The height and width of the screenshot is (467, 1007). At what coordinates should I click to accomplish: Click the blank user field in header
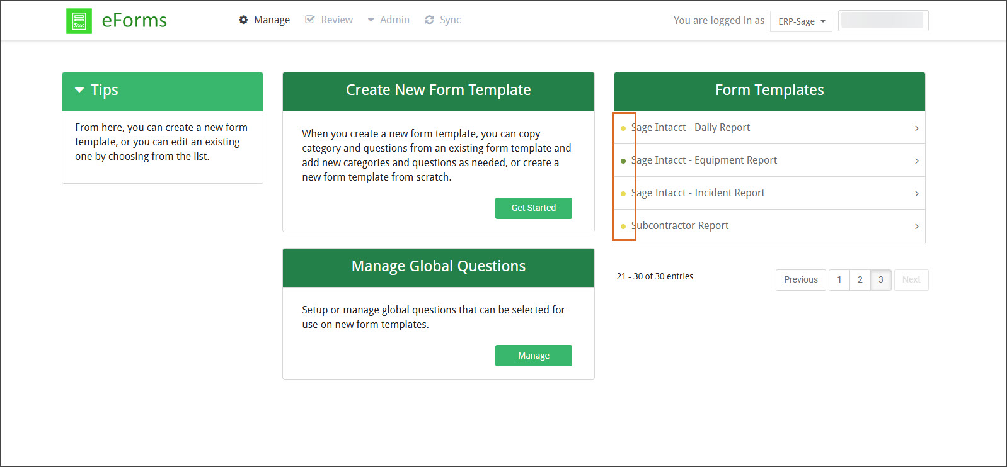(882, 21)
